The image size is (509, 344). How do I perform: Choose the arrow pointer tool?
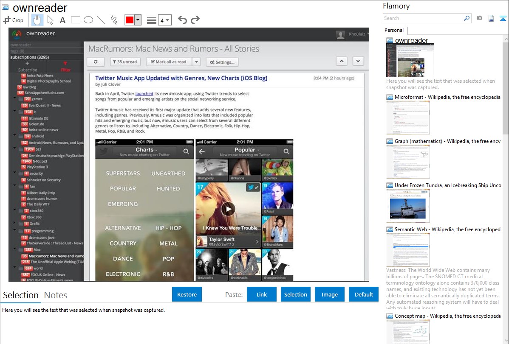pyautogui.click(x=50, y=20)
